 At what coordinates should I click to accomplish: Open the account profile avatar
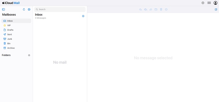point(215,3)
